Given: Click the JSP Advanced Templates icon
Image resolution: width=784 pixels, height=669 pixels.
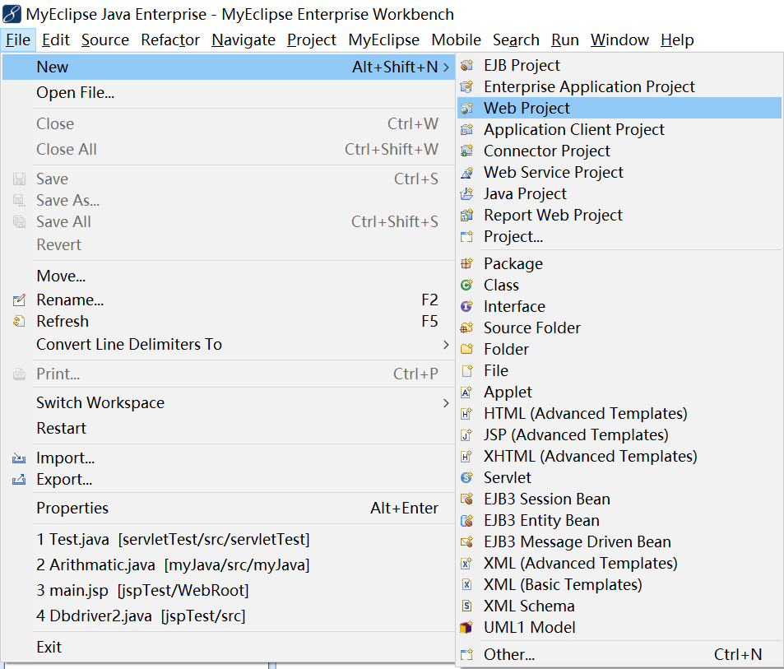Looking at the screenshot, I should pos(466,435).
